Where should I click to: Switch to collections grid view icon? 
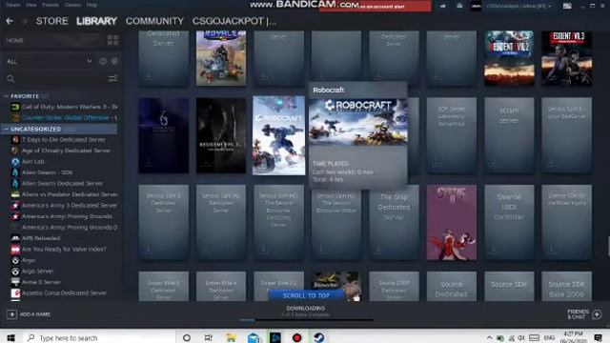click(x=112, y=40)
